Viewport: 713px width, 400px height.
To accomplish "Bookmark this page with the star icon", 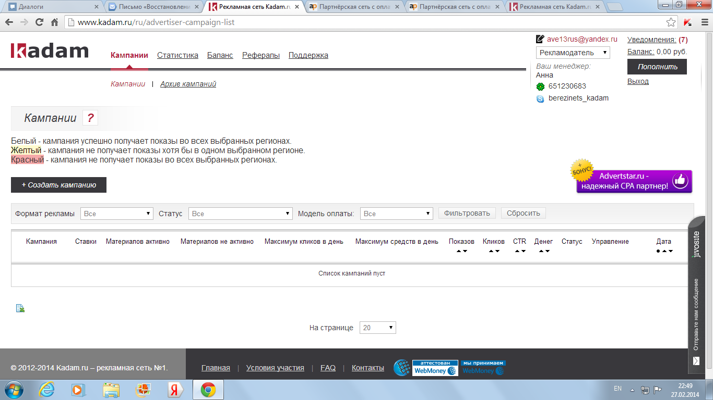I will pos(671,22).
